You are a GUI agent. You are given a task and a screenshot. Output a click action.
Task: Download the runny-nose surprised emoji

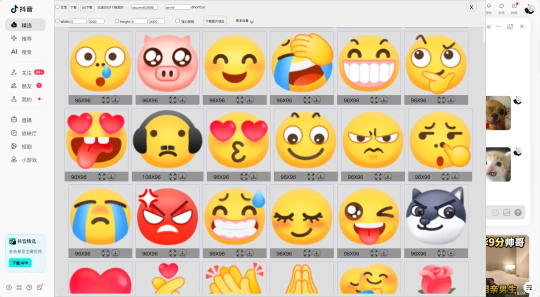click(115, 100)
